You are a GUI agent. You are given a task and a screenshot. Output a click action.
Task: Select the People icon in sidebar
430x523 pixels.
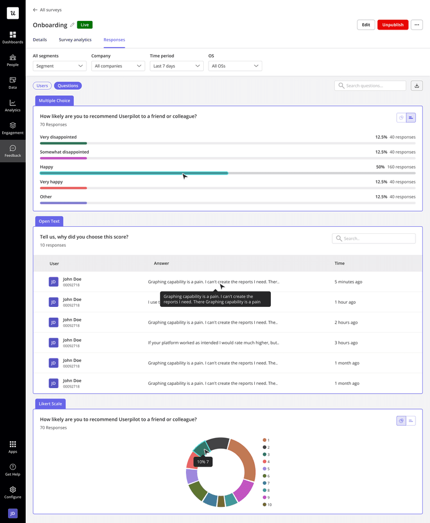[x=12, y=60]
